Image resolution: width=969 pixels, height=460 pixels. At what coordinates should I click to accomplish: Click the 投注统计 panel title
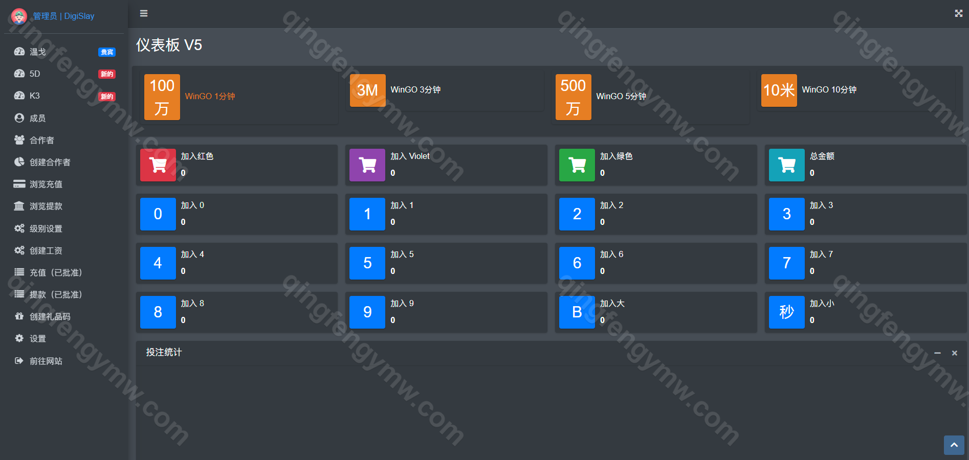point(164,352)
